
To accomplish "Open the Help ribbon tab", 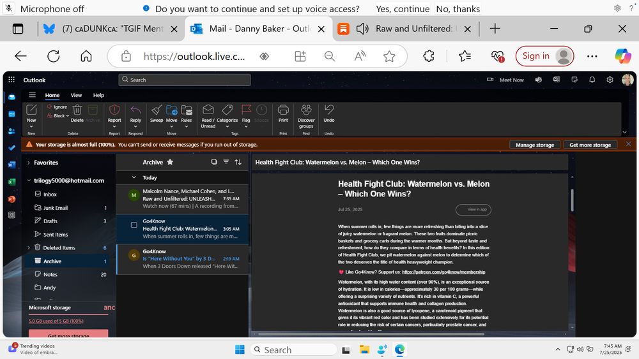I will click(x=98, y=95).
